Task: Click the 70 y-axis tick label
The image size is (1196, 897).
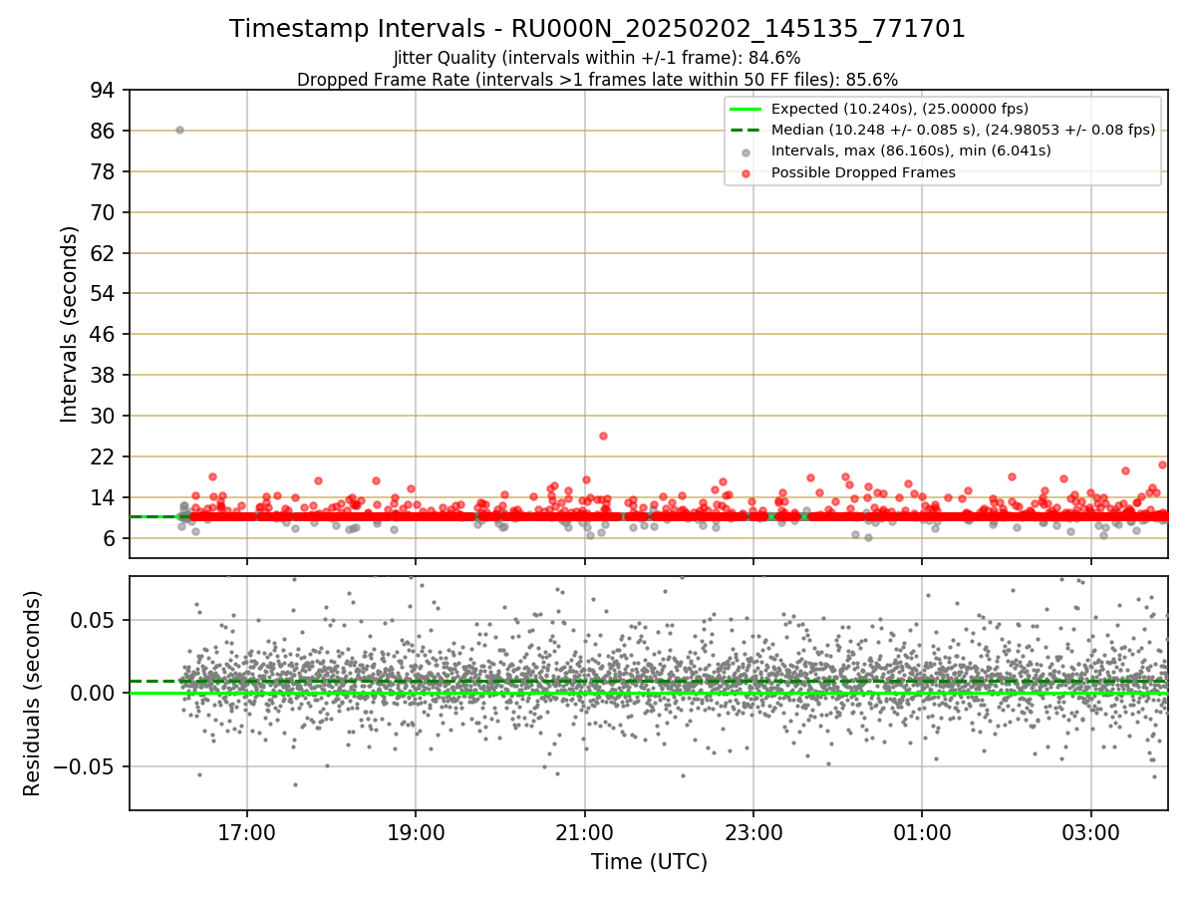Action: click(x=105, y=213)
